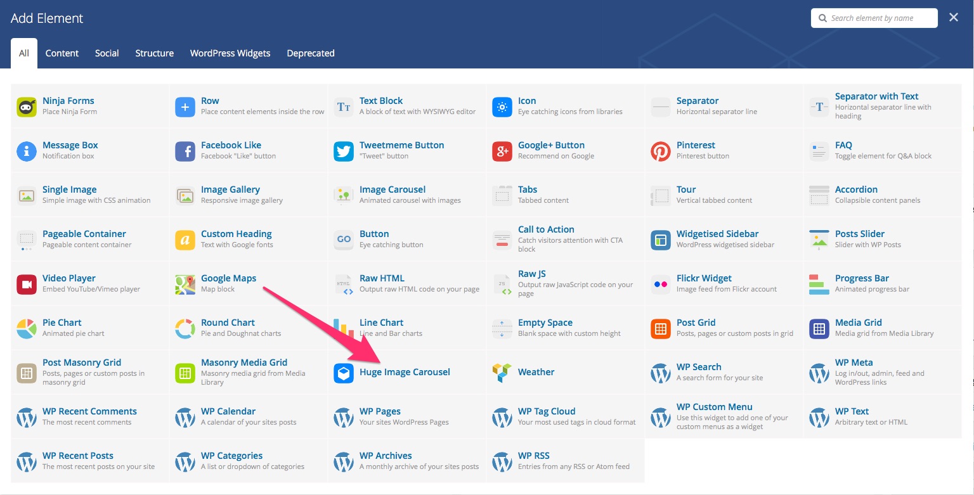The height and width of the screenshot is (495, 974).
Task: Add the Pageable Container element
Action: pyautogui.click(x=90, y=240)
